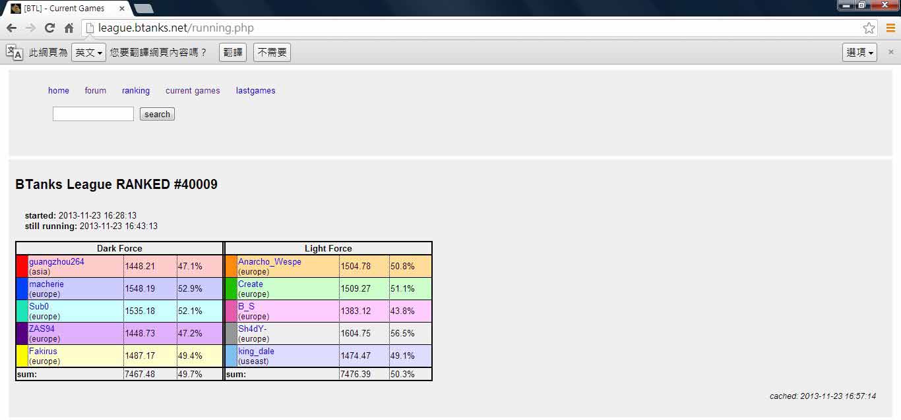Click the translate icon in the bar
This screenshot has width=901, height=420.
pyautogui.click(x=15, y=53)
